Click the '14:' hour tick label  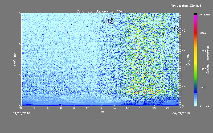(115, 108)
